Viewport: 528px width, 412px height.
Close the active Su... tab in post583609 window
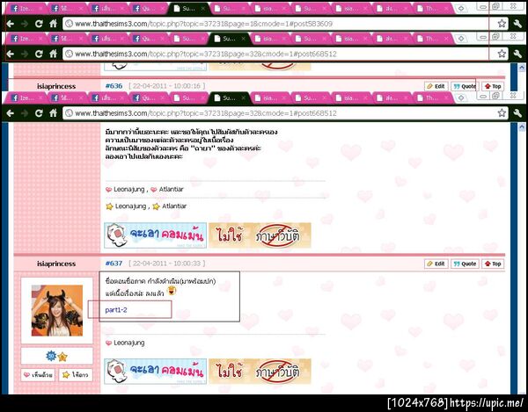tap(202, 9)
